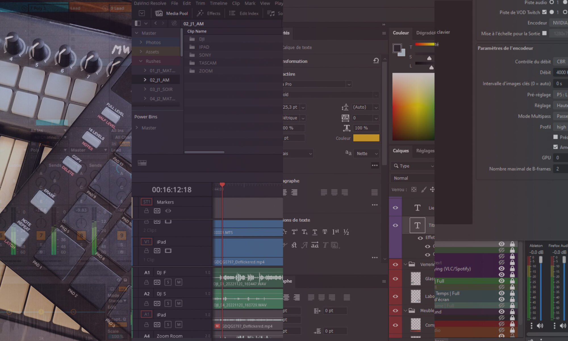The image size is (568, 341).
Task: Apply superscript in Options de texte
Action: pos(295,232)
